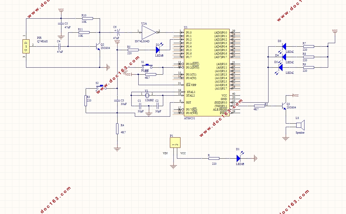
Task: Click the D1 green LED symbol
Action: [238, 158]
